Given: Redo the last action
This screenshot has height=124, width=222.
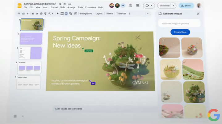Looking at the screenshot, I should coord(37,14).
